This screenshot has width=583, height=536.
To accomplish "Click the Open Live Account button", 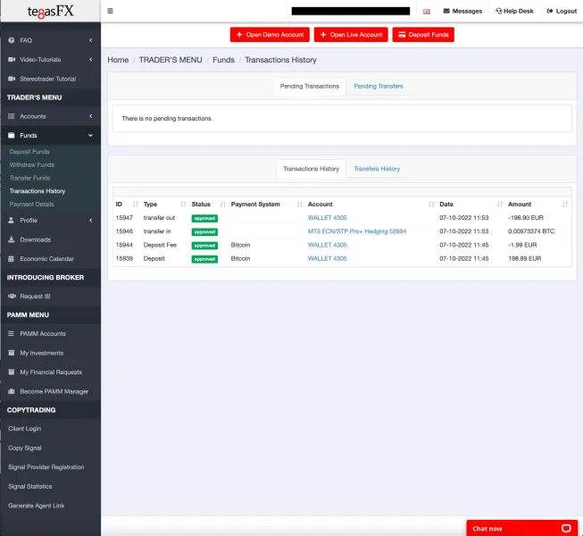I will (x=350, y=35).
